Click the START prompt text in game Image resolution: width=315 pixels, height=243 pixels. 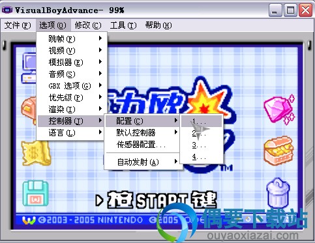(156, 200)
